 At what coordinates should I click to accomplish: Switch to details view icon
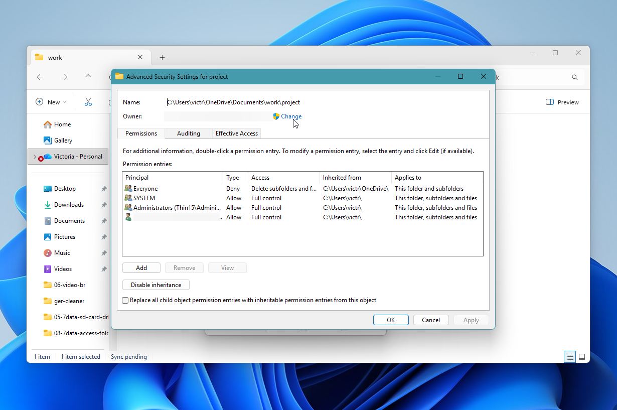click(x=570, y=357)
